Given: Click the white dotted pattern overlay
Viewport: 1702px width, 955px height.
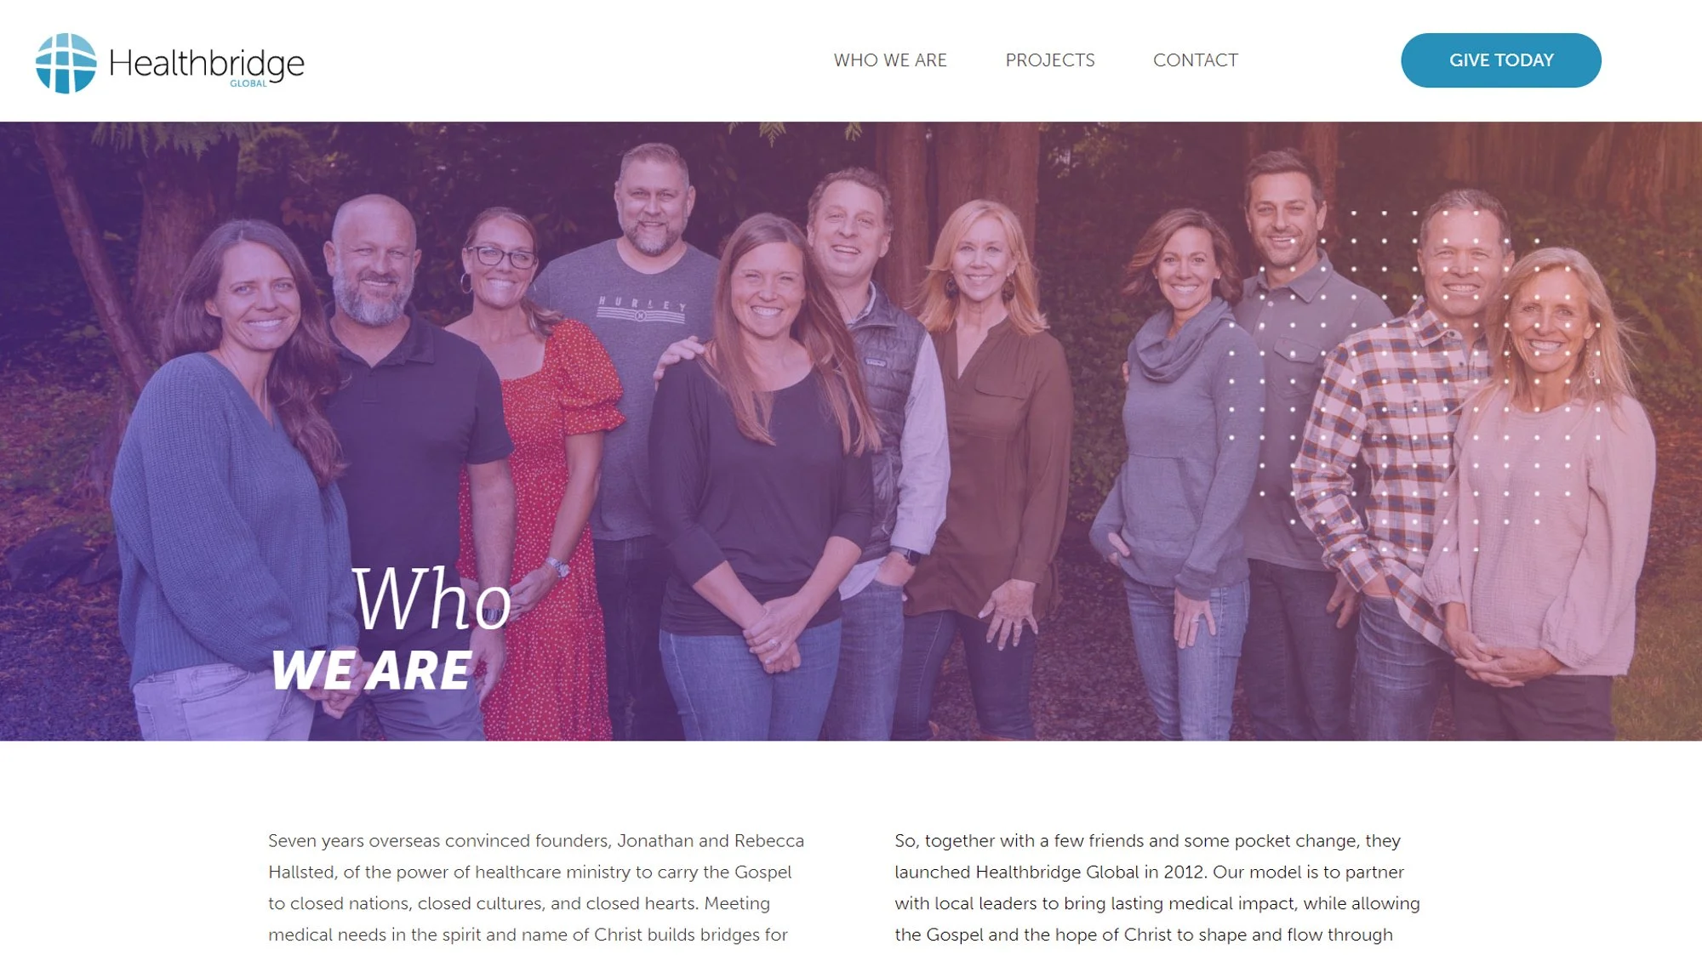Looking at the screenshot, I should pos(1414,367).
